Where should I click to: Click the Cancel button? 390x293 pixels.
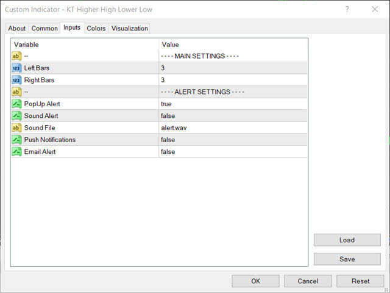pos(308,281)
